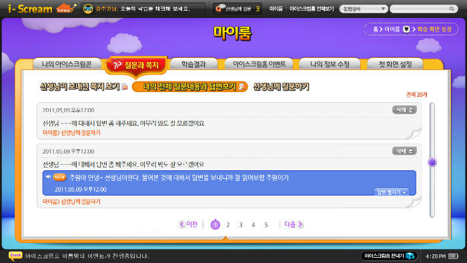
Task: Go to next page with 다음
Action: pyautogui.click(x=294, y=224)
